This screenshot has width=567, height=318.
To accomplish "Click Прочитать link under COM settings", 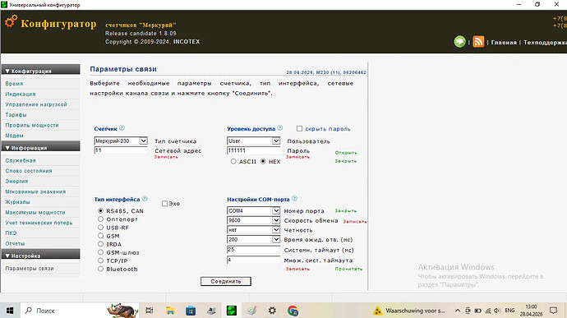I will tap(348, 269).
